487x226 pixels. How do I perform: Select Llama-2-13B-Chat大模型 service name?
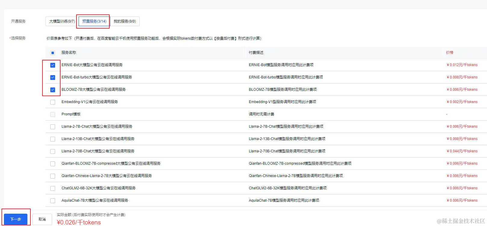(x=98, y=139)
